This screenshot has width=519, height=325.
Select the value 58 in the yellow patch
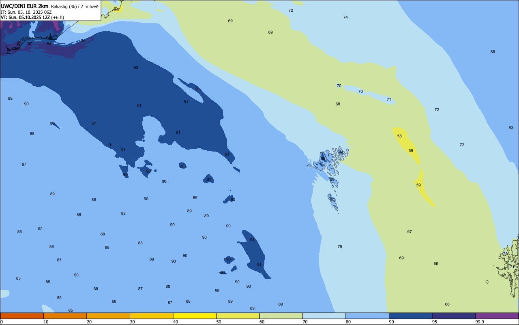tap(399, 136)
